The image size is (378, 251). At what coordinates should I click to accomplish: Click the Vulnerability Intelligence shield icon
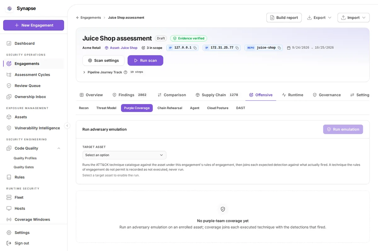(x=9, y=128)
